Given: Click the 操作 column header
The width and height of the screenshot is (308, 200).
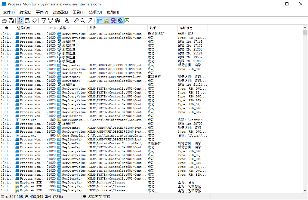Looking at the screenshot, I should tap(72, 28).
